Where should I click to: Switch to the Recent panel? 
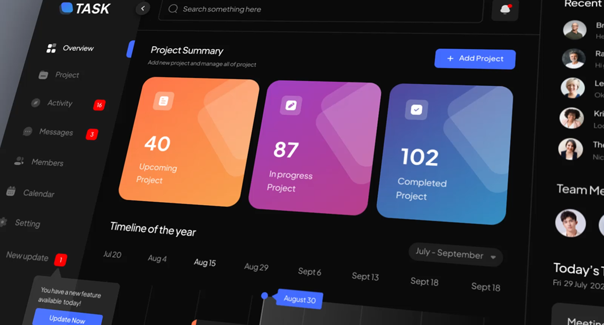coord(582,4)
